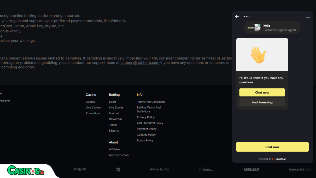Click the card icon beside Payop logo

click(x=118, y=170)
